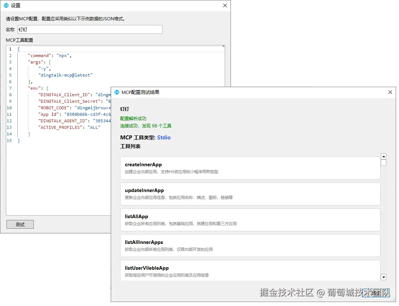Click the "ROBOT_CODE" line in editor
Image resolution: width=399 pixels, height=306 pixels.
coord(74,108)
